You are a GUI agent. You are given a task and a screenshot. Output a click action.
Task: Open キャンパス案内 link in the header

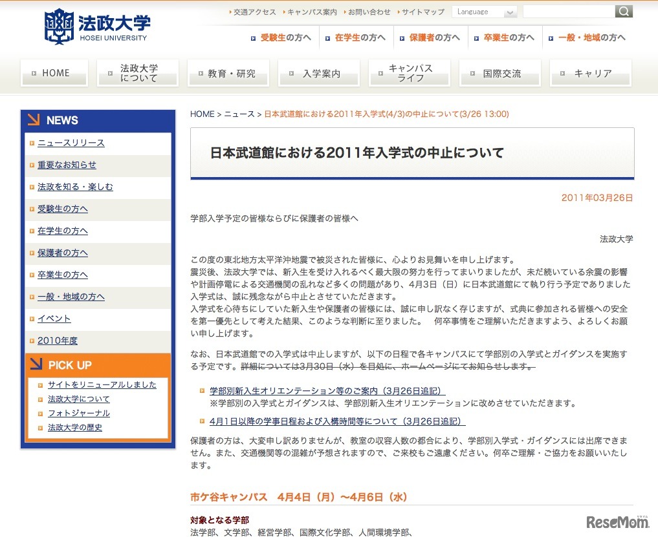(311, 12)
